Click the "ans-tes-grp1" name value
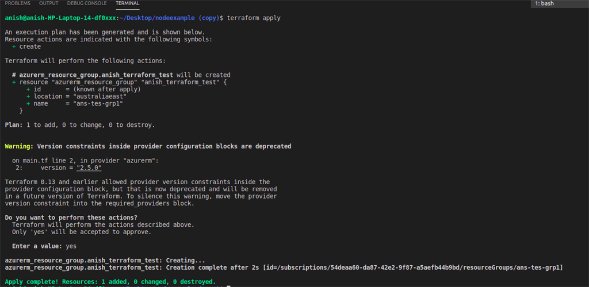Viewport: 589px width, 287px height. click(98, 104)
